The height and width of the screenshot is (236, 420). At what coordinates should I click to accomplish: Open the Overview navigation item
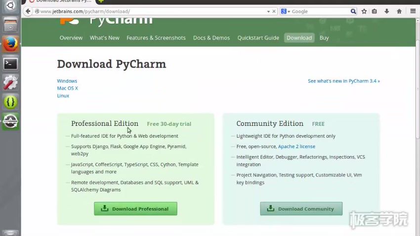[x=71, y=38]
